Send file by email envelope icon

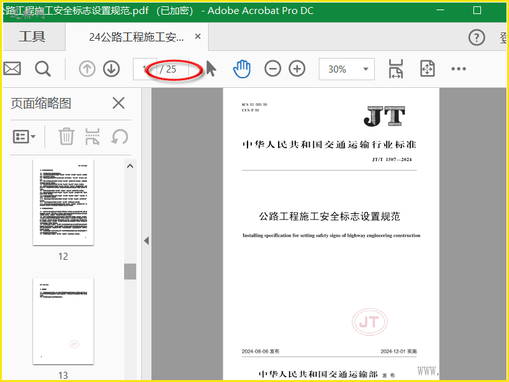12,69
